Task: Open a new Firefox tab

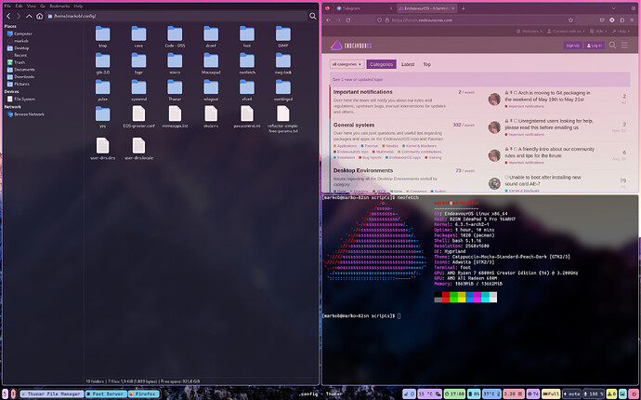Action: [x=464, y=8]
